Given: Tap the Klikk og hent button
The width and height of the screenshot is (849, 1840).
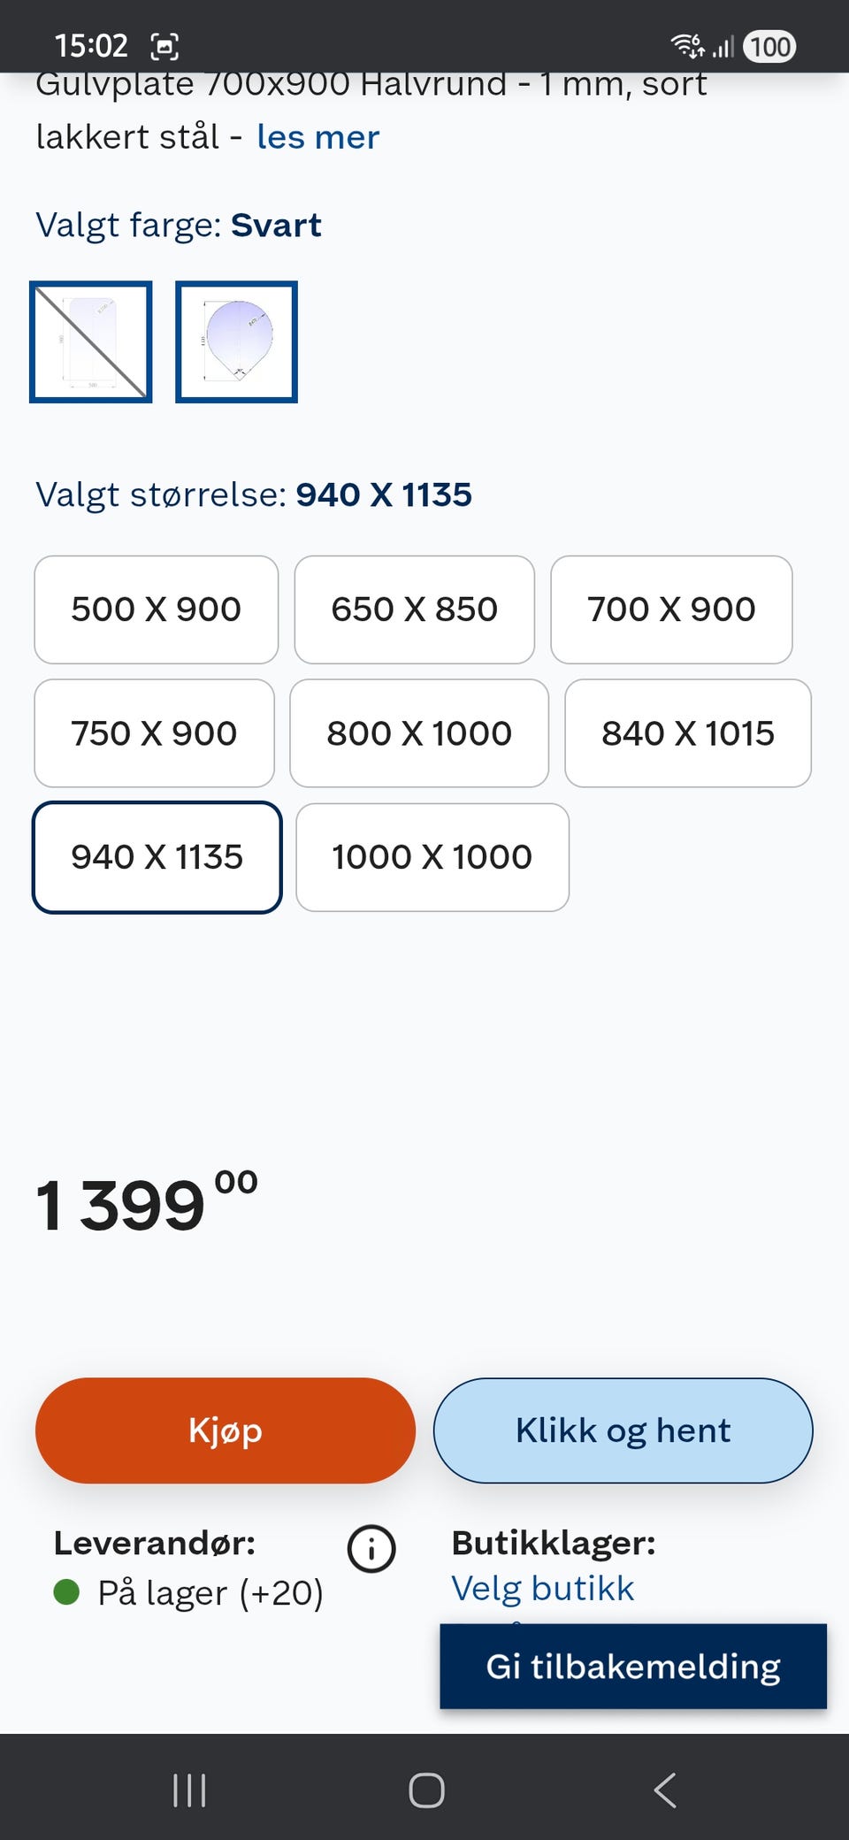Looking at the screenshot, I should click(x=623, y=1430).
